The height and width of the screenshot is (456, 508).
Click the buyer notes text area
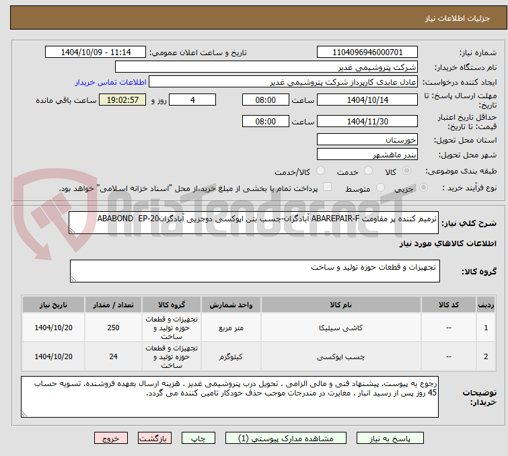click(229, 397)
